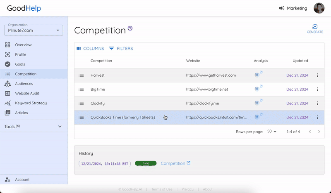Click the Articles library icon
331x193 pixels.
tap(7, 113)
